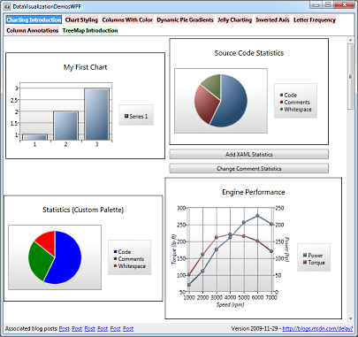Viewport: 358px width, 337px height.
Task: Open the Letter Frequency tab
Action: [315, 19]
